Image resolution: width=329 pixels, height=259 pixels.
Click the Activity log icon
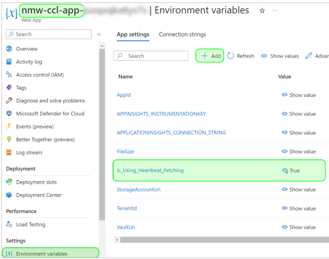click(x=9, y=61)
